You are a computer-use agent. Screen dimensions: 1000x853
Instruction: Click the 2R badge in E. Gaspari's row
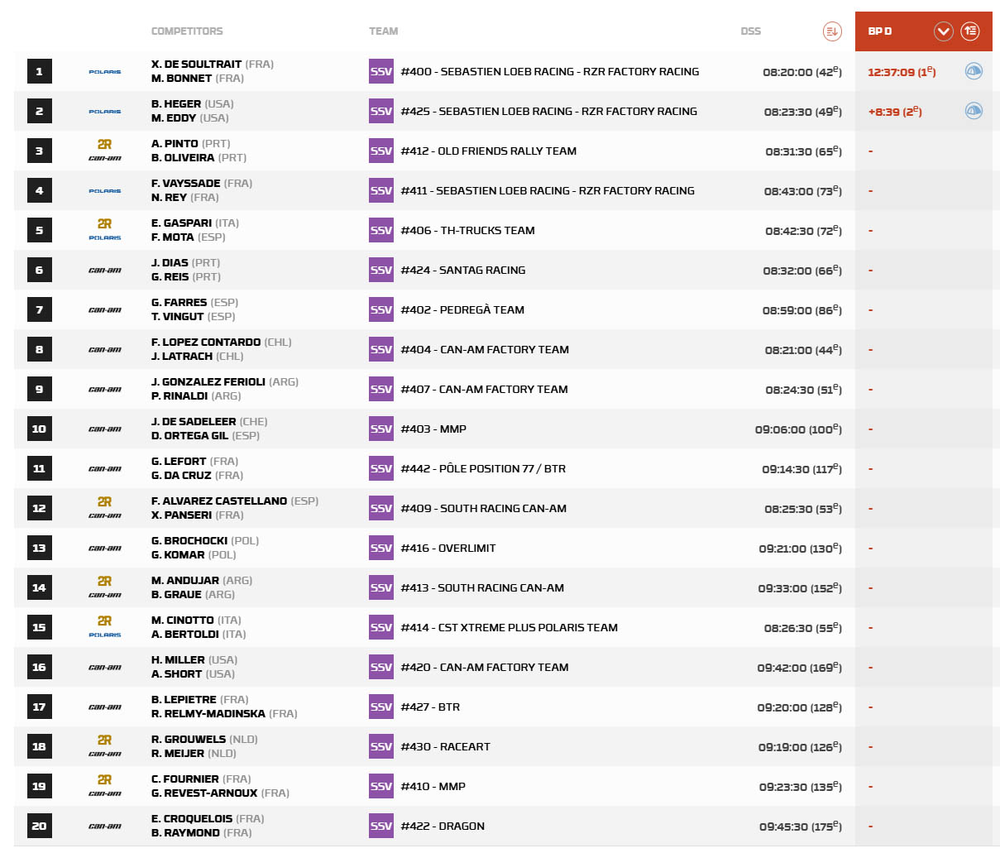[104, 223]
